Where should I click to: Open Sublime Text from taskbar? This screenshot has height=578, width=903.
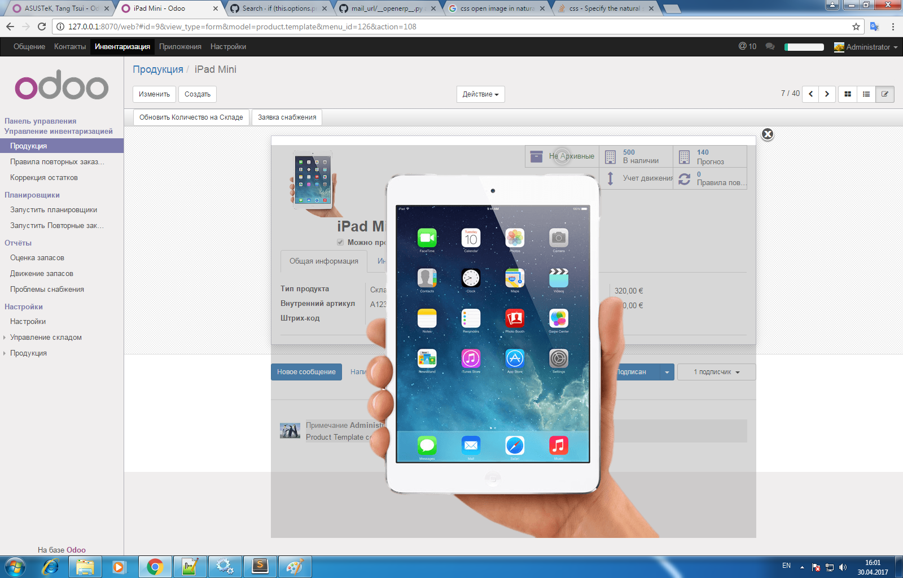click(260, 567)
